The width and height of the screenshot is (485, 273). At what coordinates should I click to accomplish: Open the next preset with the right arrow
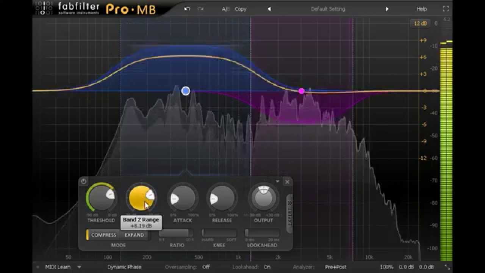click(x=386, y=9)
